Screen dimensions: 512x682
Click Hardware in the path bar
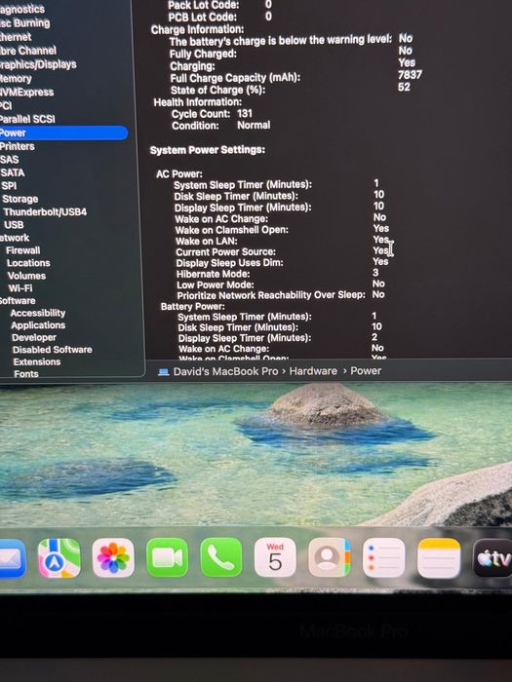click(313, 371)
